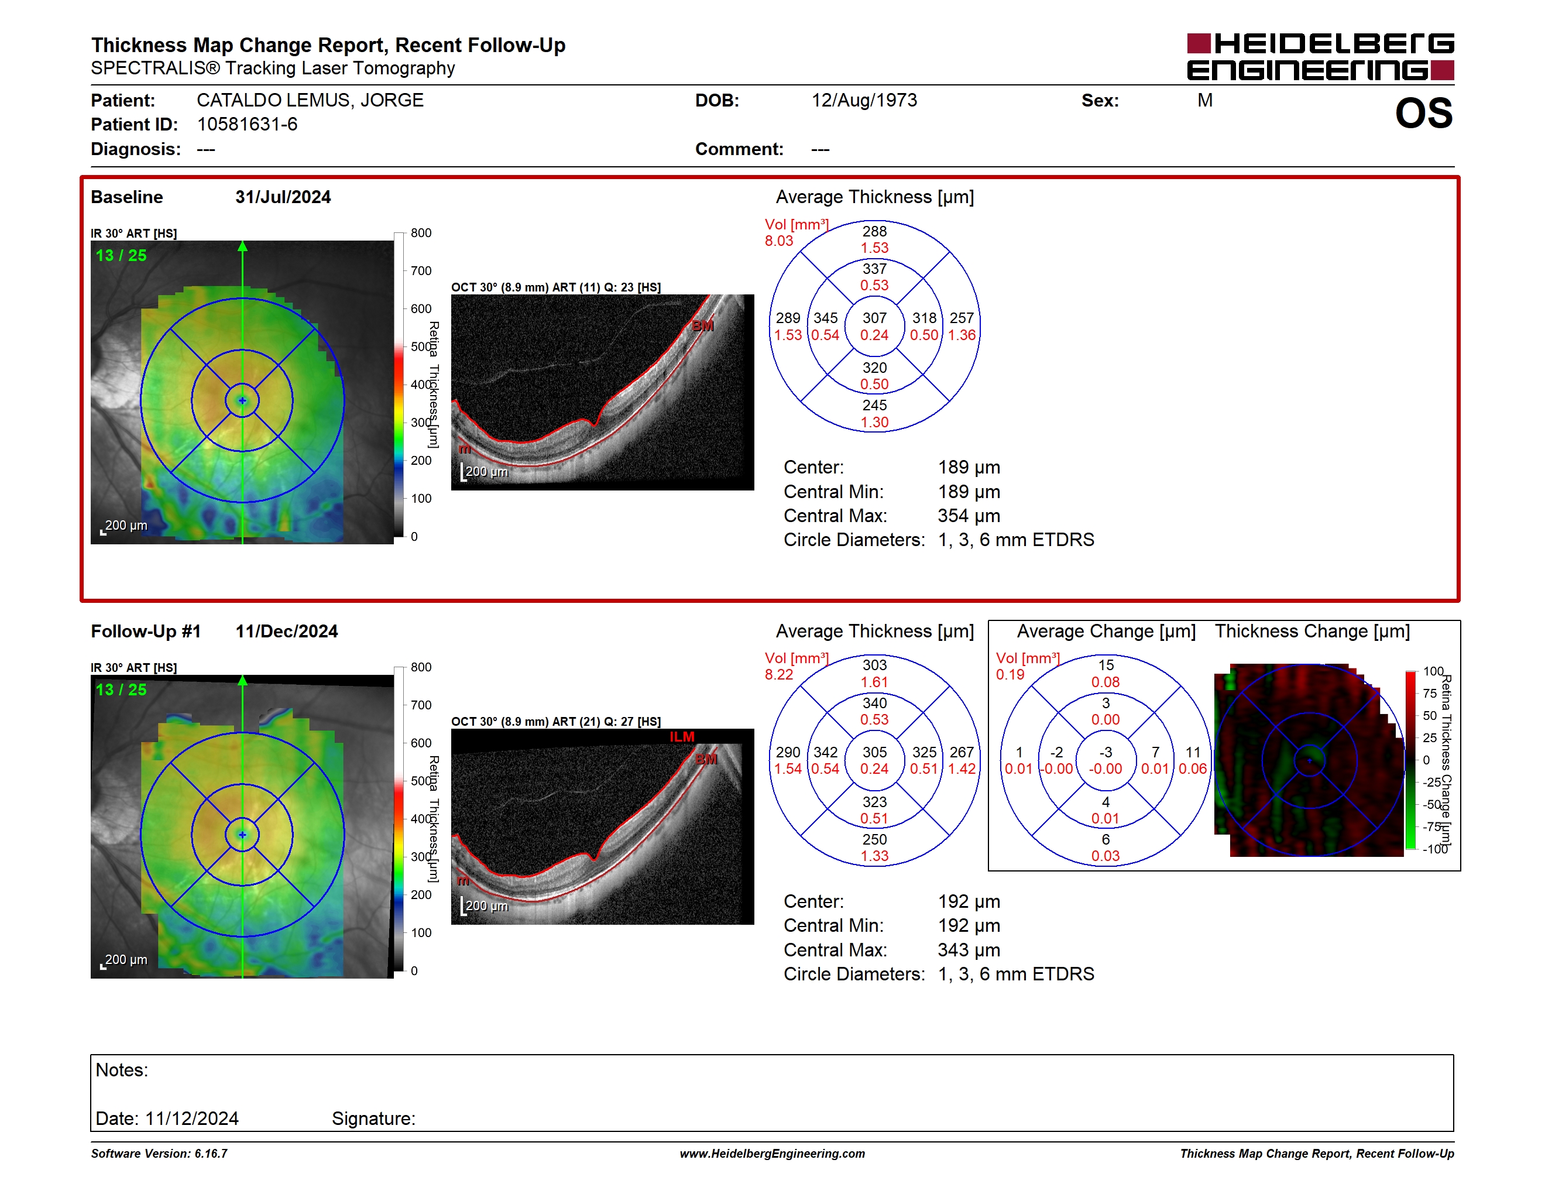
Task: Click baseline retina thickness color scale bar
Action: pos(399,384)
